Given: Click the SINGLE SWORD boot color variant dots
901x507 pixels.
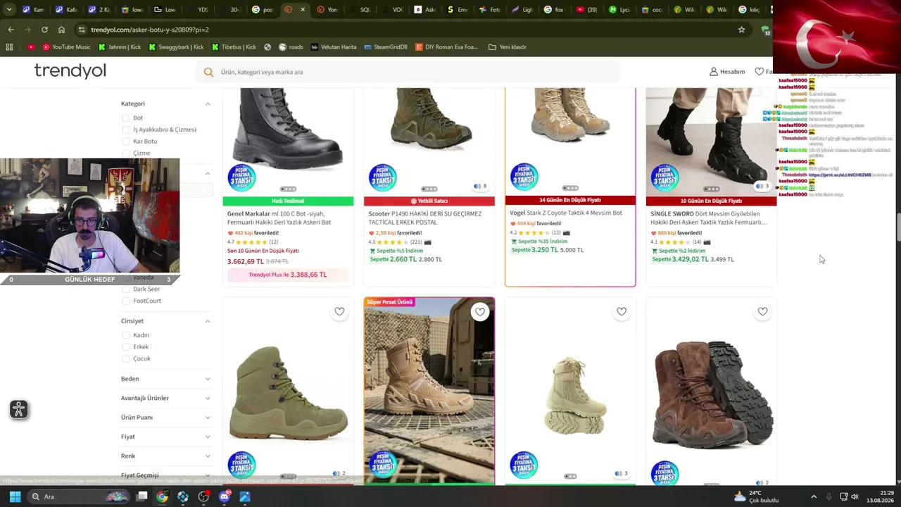Looking at the screenshot, I should coord(763,186).
